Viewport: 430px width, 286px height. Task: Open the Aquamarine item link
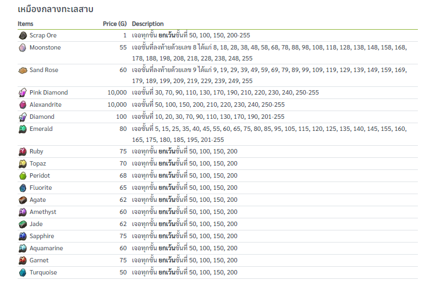pos(46,248)
